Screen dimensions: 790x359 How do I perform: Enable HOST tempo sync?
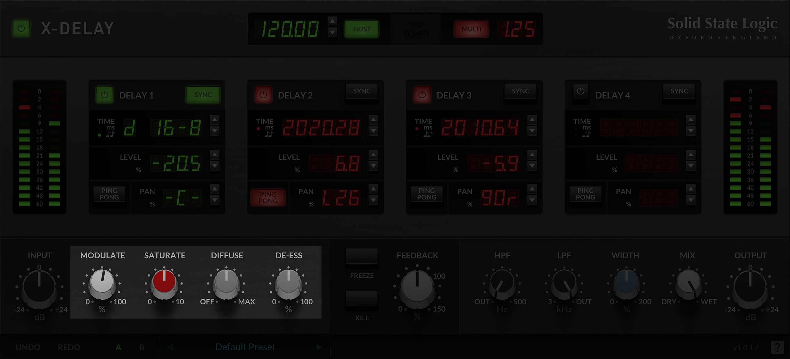[x=361, y=29]
